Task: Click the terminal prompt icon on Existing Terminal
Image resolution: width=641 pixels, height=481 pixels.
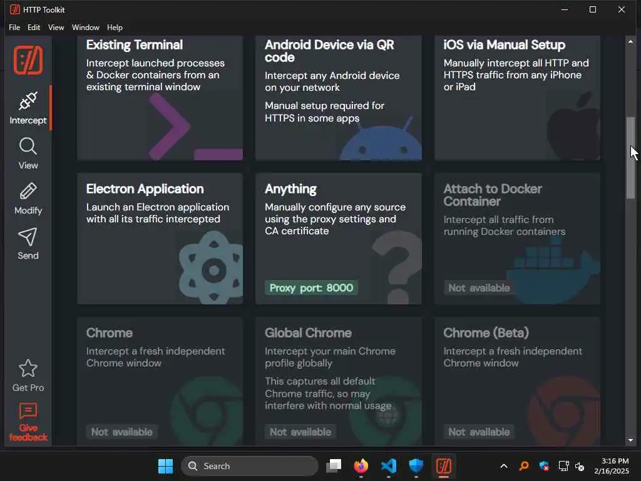Action: [x=195, y=127]
